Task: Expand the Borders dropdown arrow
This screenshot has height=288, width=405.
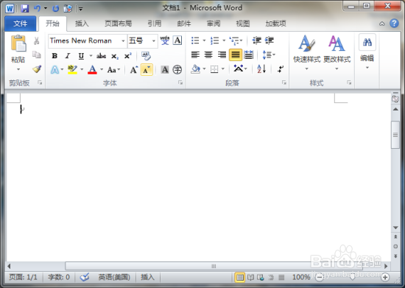Action: click(223, 69)
